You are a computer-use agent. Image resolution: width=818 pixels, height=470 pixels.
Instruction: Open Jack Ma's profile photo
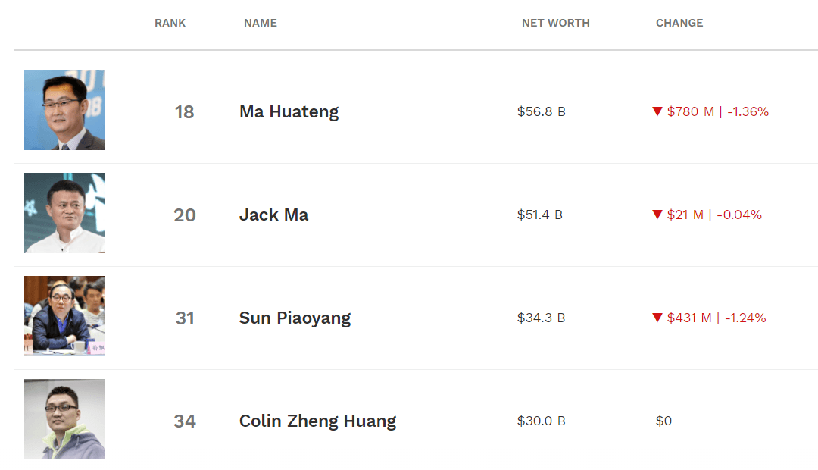point(64,213)
